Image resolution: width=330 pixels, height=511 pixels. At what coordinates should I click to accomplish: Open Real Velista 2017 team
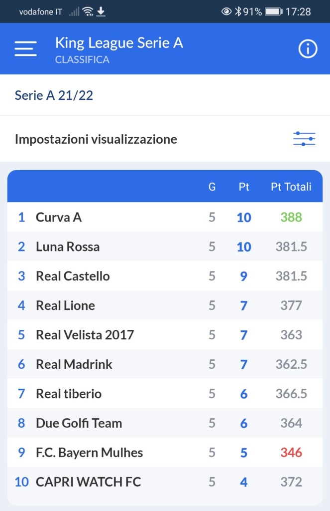coord(85,335)
